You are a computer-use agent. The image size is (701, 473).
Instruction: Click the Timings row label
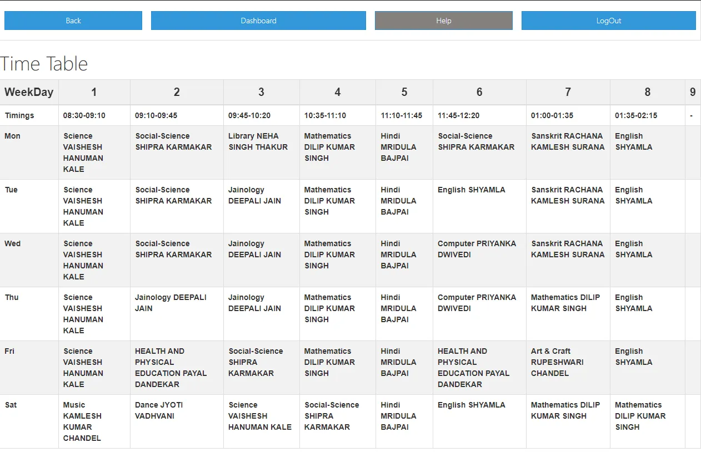[29, 115]
